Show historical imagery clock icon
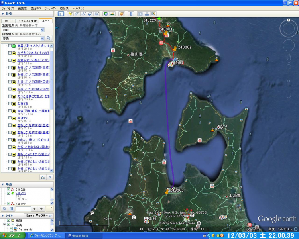The width and height of the screenshot is (299, 239). [106, 14]
